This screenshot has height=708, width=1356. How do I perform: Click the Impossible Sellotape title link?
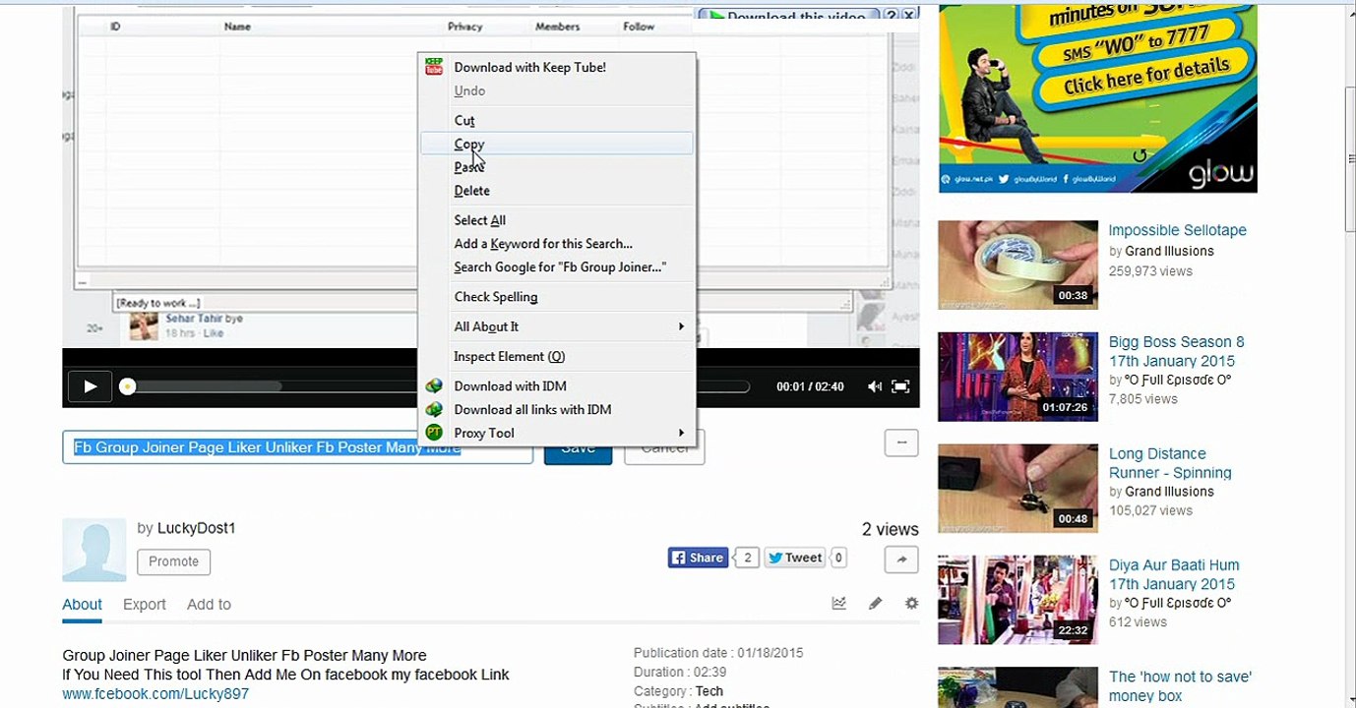1178,230
